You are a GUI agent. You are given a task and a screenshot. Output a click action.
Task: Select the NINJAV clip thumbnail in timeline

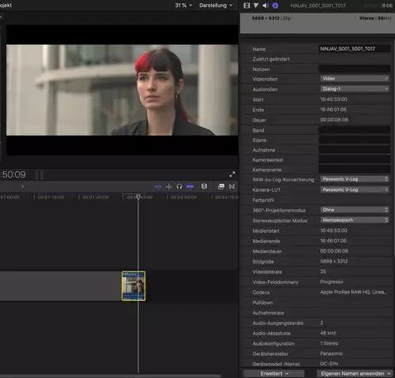click(x=134, y=286)
